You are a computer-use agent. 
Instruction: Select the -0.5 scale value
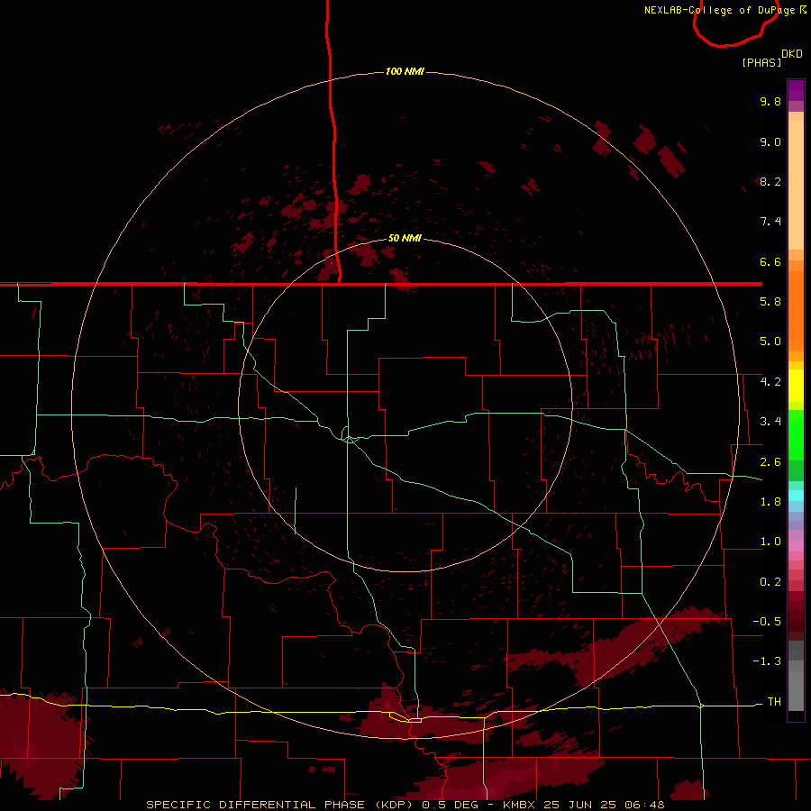click(767, 622)
